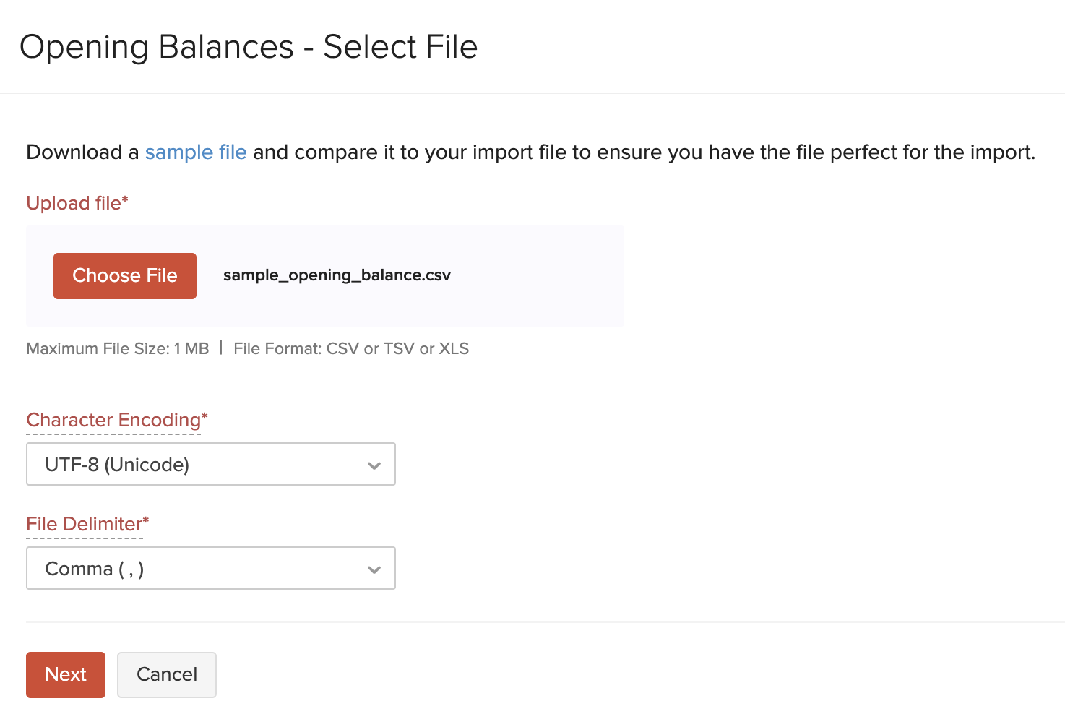Open the UTF-8 (Unicode) encoding selector

pos(210,464)
